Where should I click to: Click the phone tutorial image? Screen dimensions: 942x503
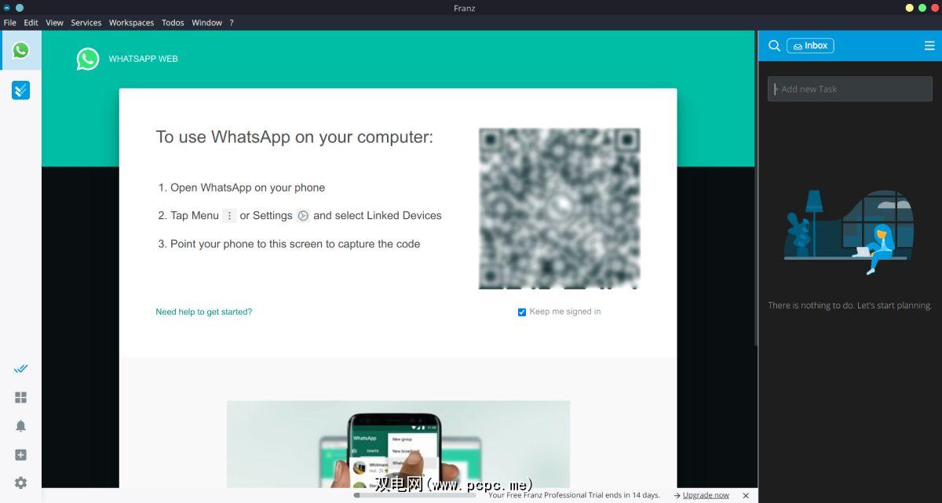[398, 444]
